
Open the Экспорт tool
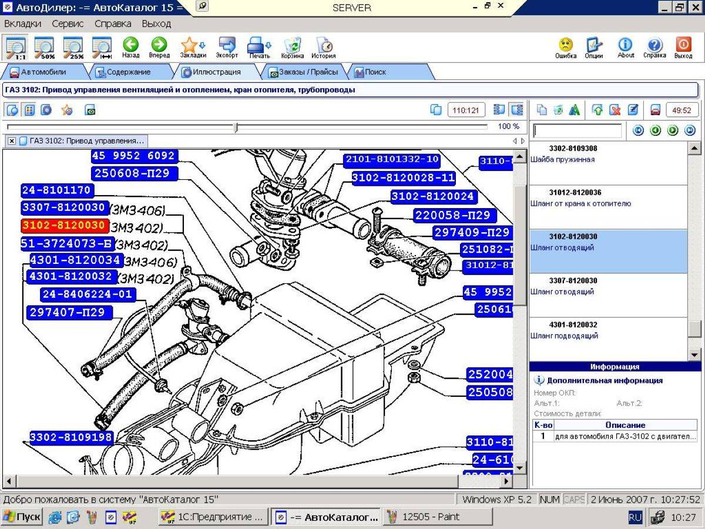coord(227,47)
